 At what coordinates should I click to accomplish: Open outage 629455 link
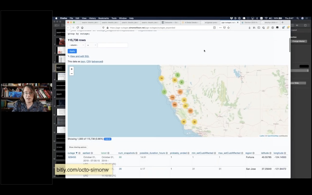point(72,157)
